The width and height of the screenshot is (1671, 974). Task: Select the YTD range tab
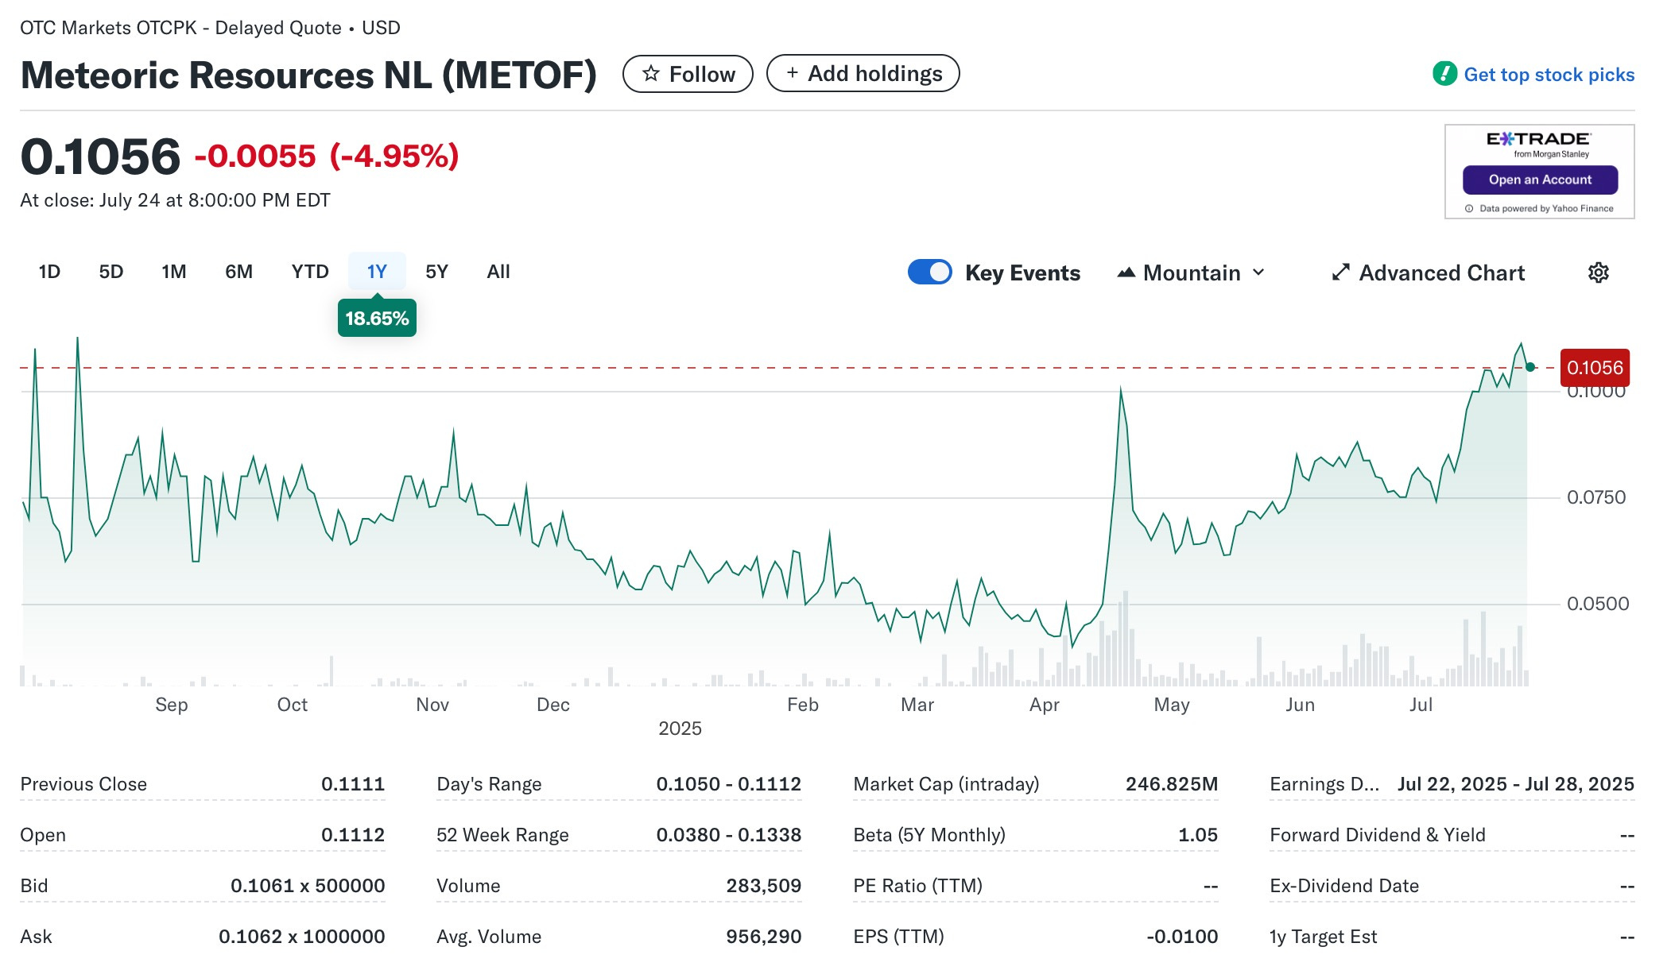point(309,272)
